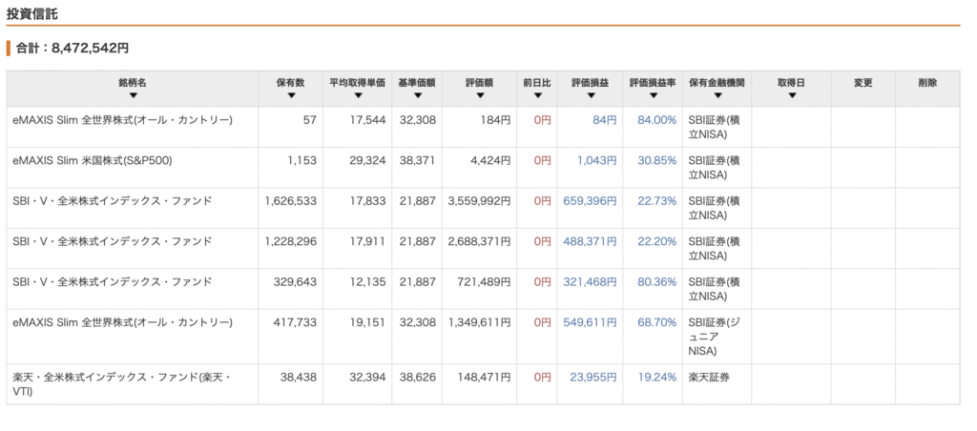Sort the table by 保有数 arrow
This screenshot has width=977, height=431.
pyautogui.click(x=290, y=95)
